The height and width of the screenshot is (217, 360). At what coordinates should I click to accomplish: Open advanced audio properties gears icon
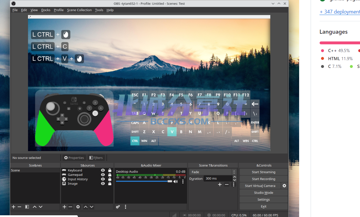tap(118, 207)
